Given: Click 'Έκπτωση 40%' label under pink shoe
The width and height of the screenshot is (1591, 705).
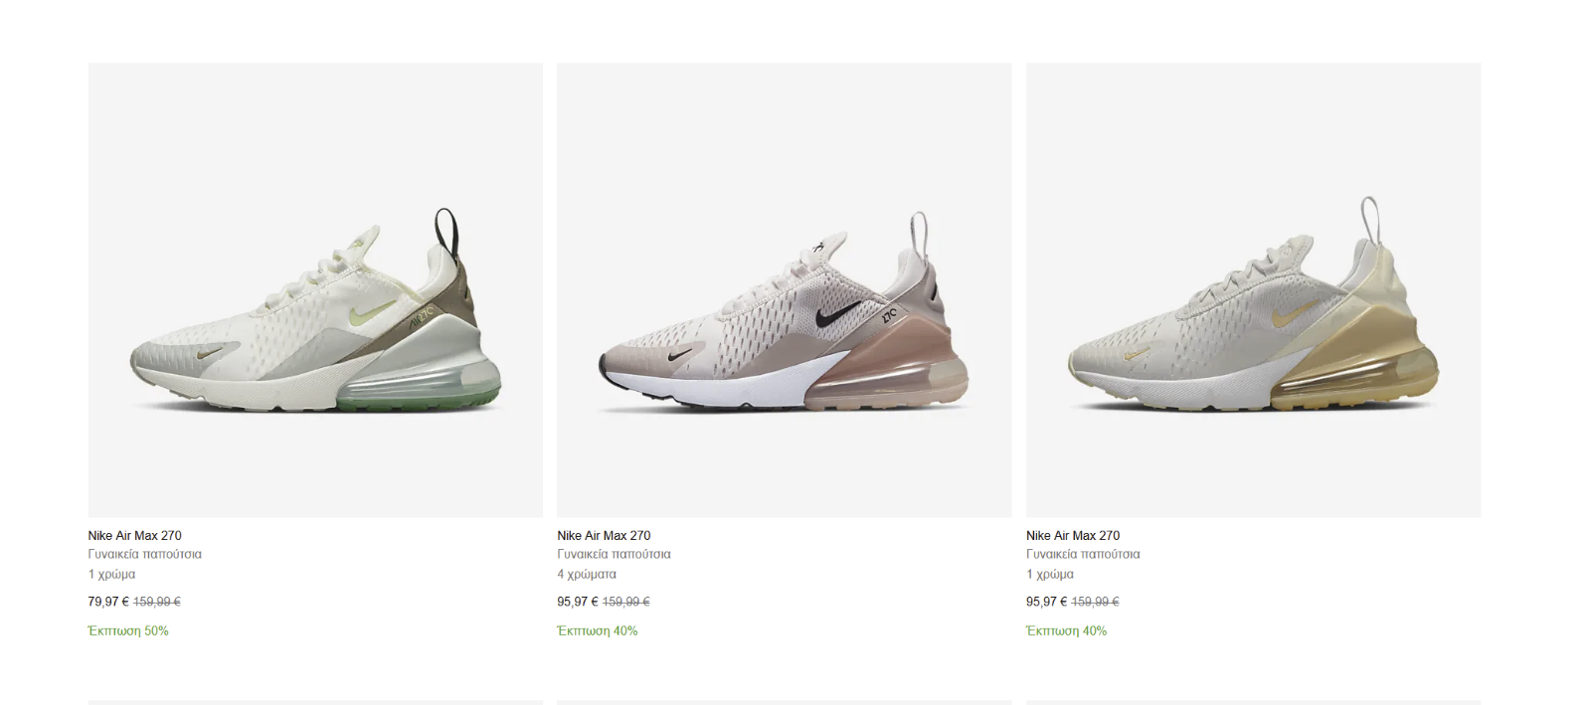Looking at the screenshot, I should pyautogui.click(x=598, y=630).
